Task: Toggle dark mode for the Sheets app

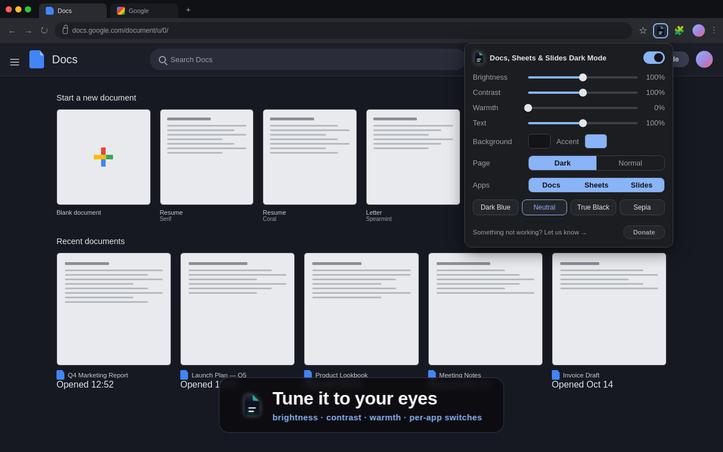Action: (x=596, y=185)
